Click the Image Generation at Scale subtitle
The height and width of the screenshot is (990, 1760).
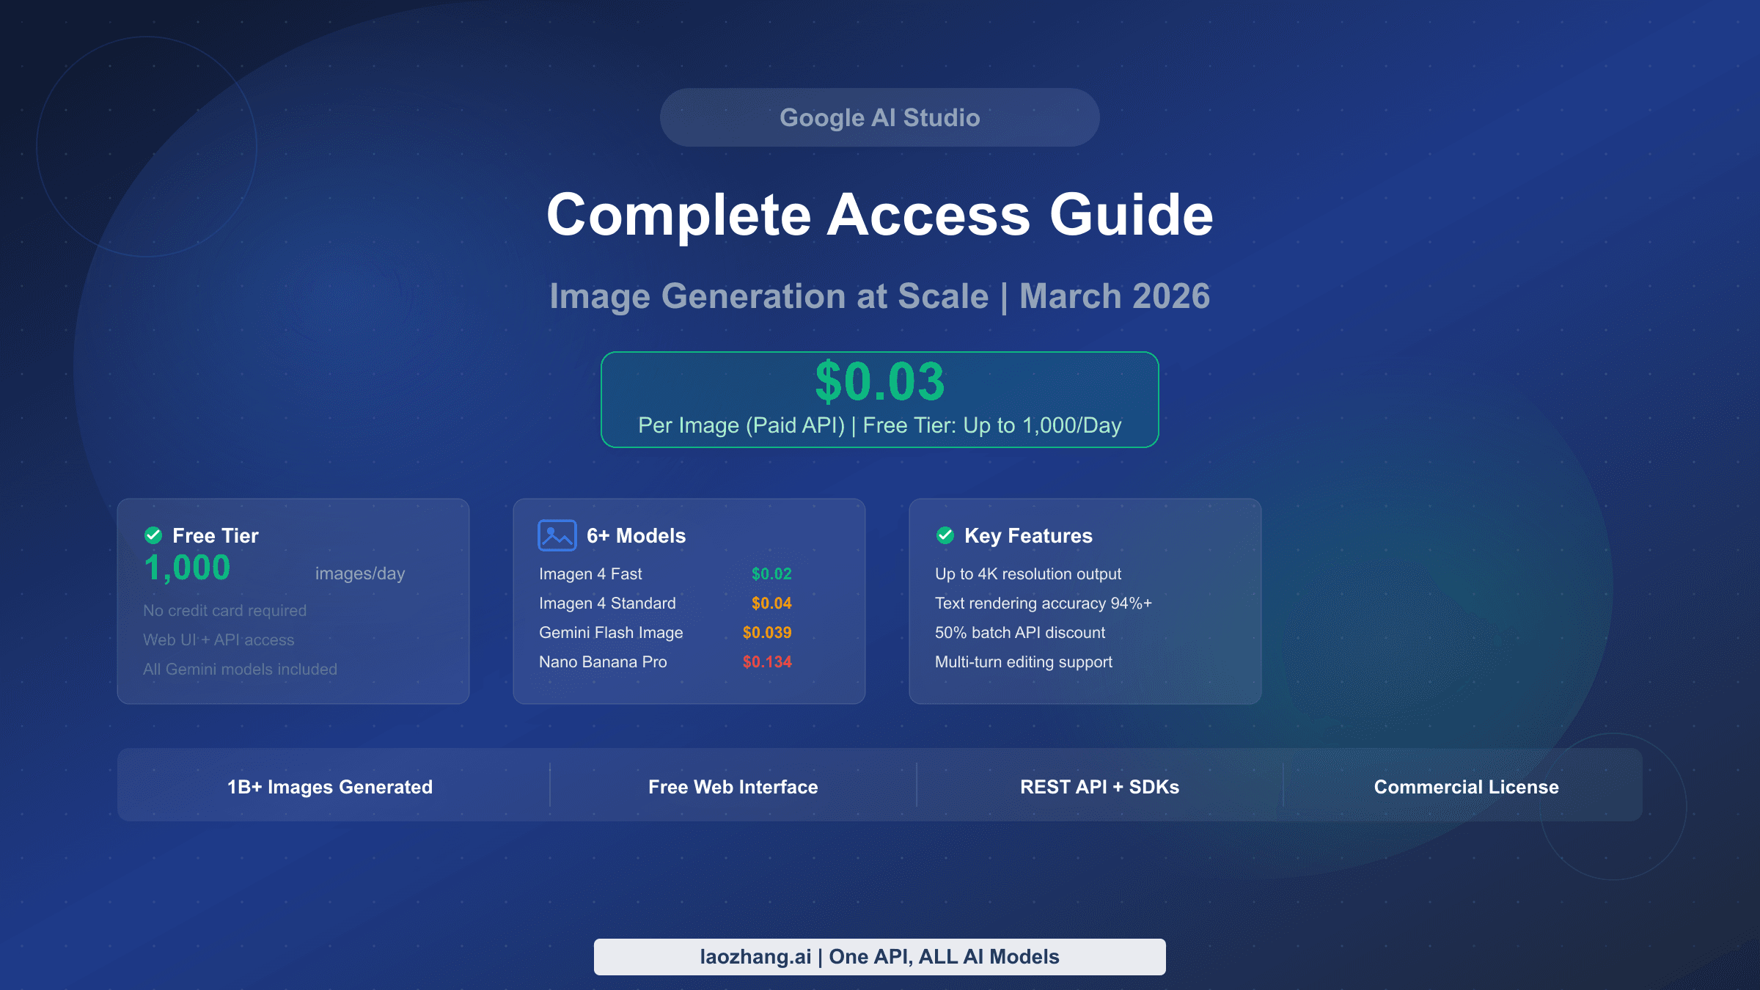tap(880, 296)
